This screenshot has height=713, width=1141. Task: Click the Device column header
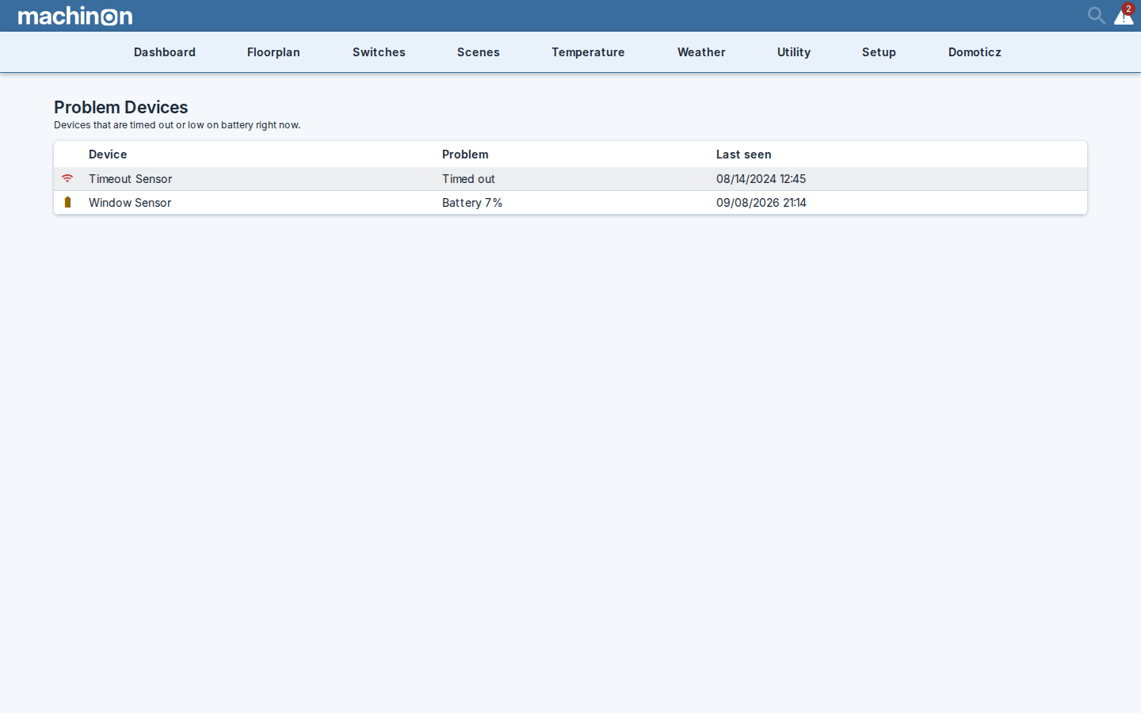(108, 154)
